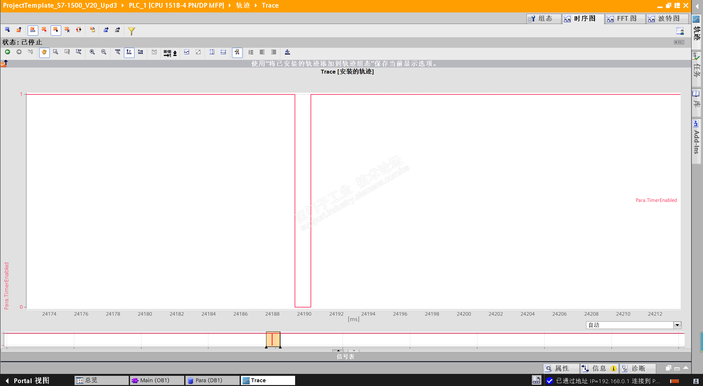703x386 pixels.
Task: Click the export trace download icon
Action: click(x=287, y=52)
